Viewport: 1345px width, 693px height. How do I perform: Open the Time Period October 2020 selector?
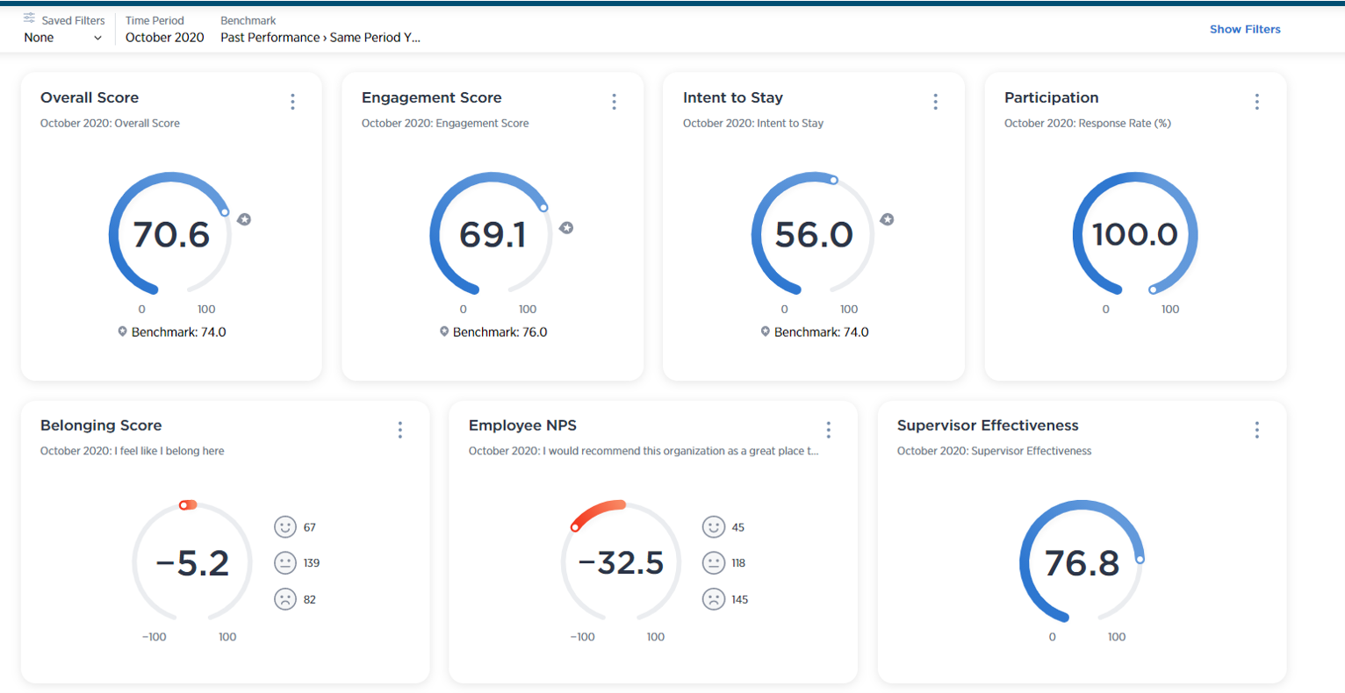coord(164,38)
